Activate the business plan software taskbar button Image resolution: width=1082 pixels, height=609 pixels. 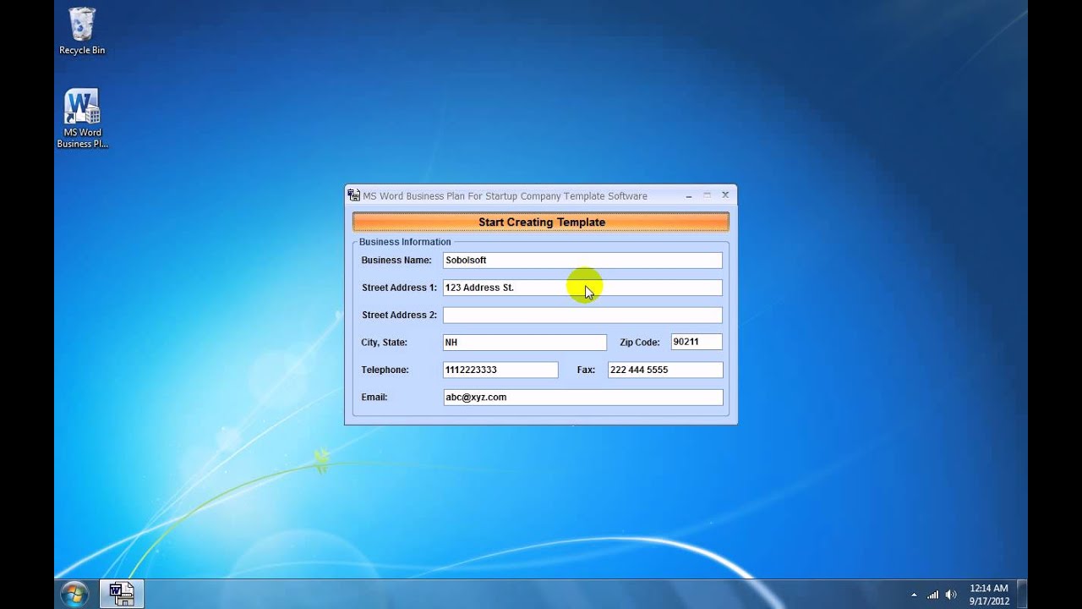122,594
